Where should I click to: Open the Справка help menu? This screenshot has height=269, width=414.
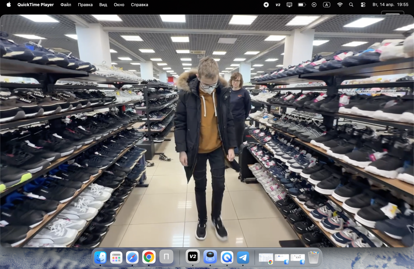[139, 5]
